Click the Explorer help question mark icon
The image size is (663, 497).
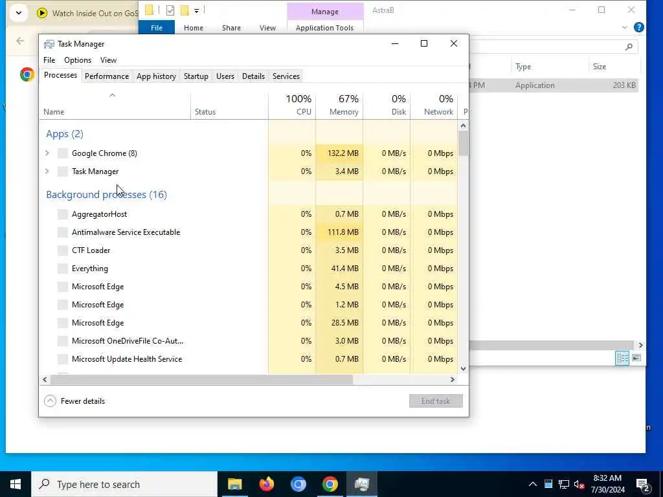coord(639,27)
